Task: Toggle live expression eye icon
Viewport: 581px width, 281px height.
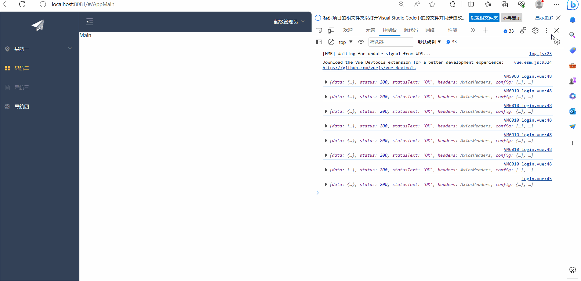Action: click(361, 42)
